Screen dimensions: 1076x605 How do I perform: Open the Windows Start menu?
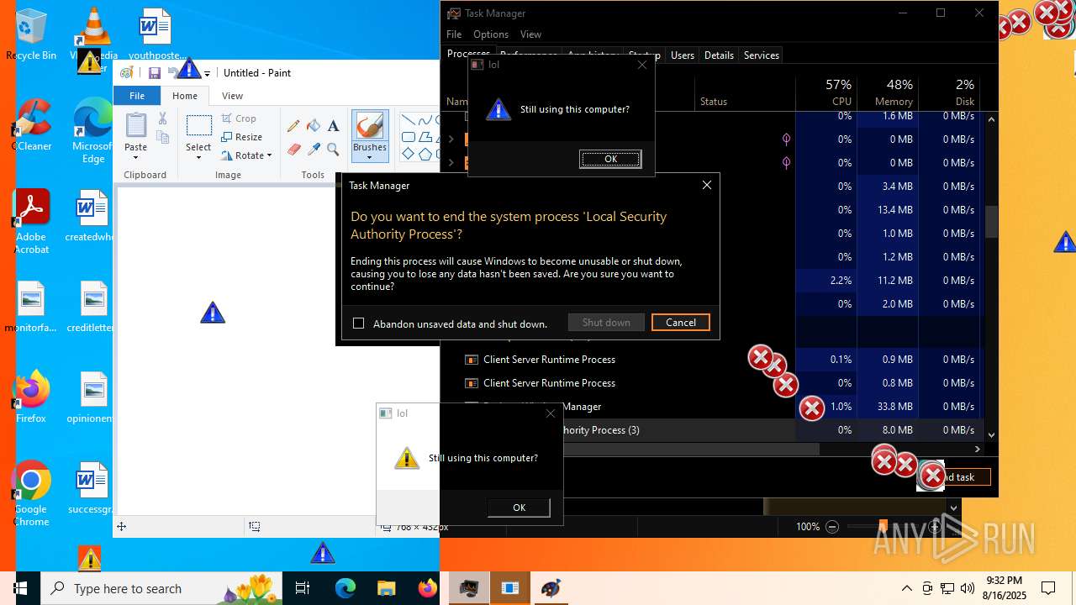point(20,588)
